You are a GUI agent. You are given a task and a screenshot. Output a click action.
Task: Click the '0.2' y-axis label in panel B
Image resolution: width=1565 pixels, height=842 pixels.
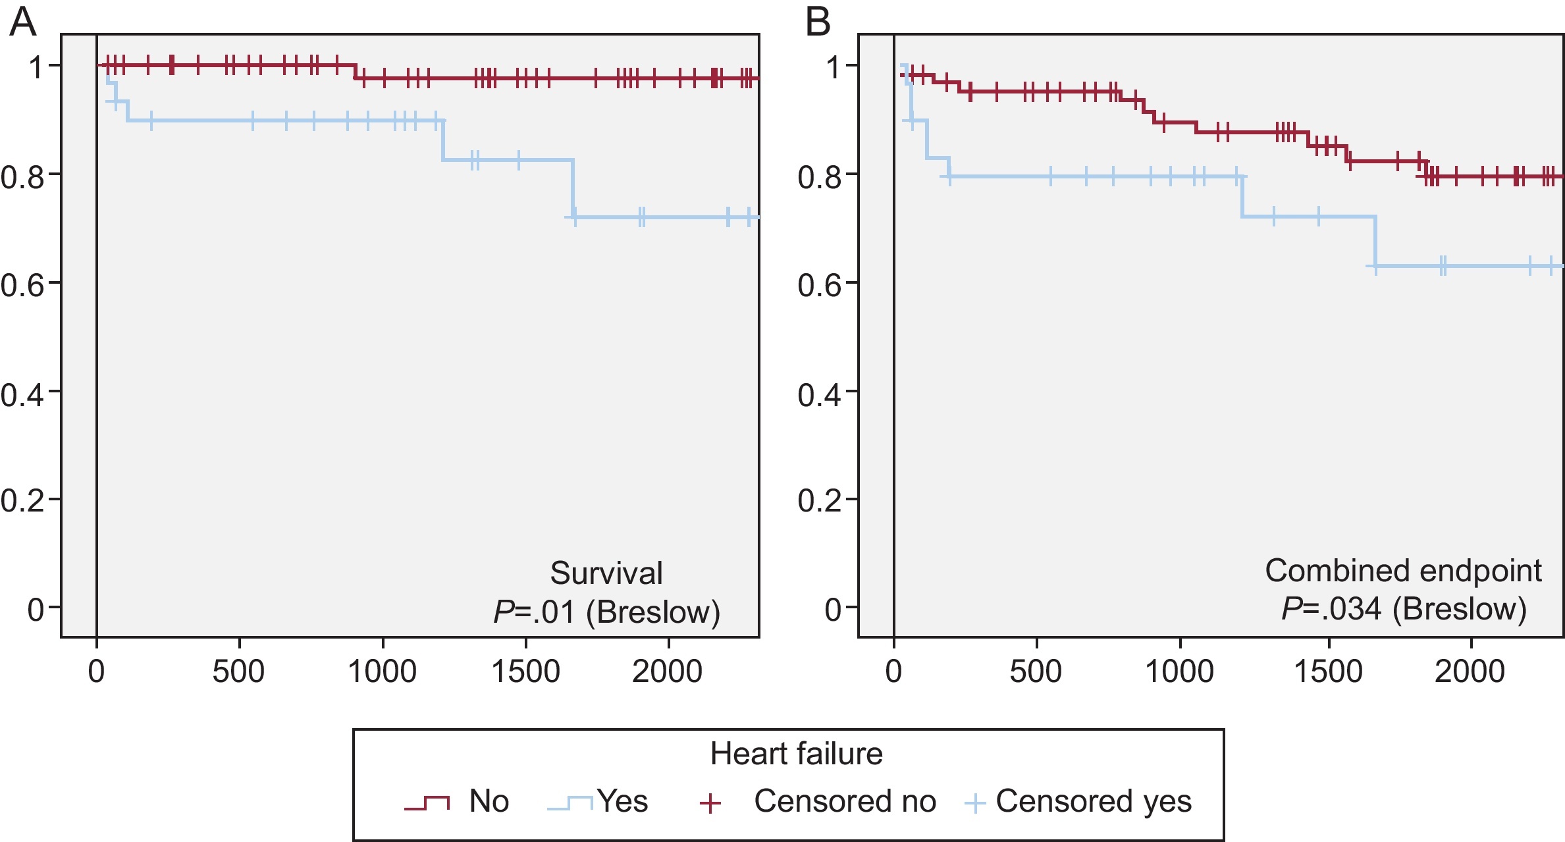tap(819, 501)
